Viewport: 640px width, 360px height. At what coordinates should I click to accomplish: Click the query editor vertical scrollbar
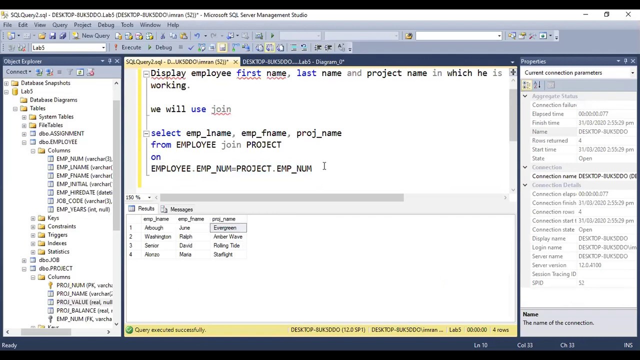(x=512, y=115)
